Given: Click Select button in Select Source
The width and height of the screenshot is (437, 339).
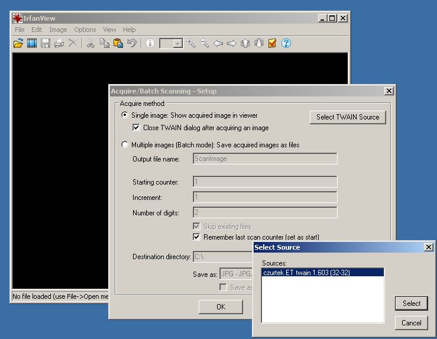Looking at the screenshot, I should pyautogui.click(x=412, y=304).
